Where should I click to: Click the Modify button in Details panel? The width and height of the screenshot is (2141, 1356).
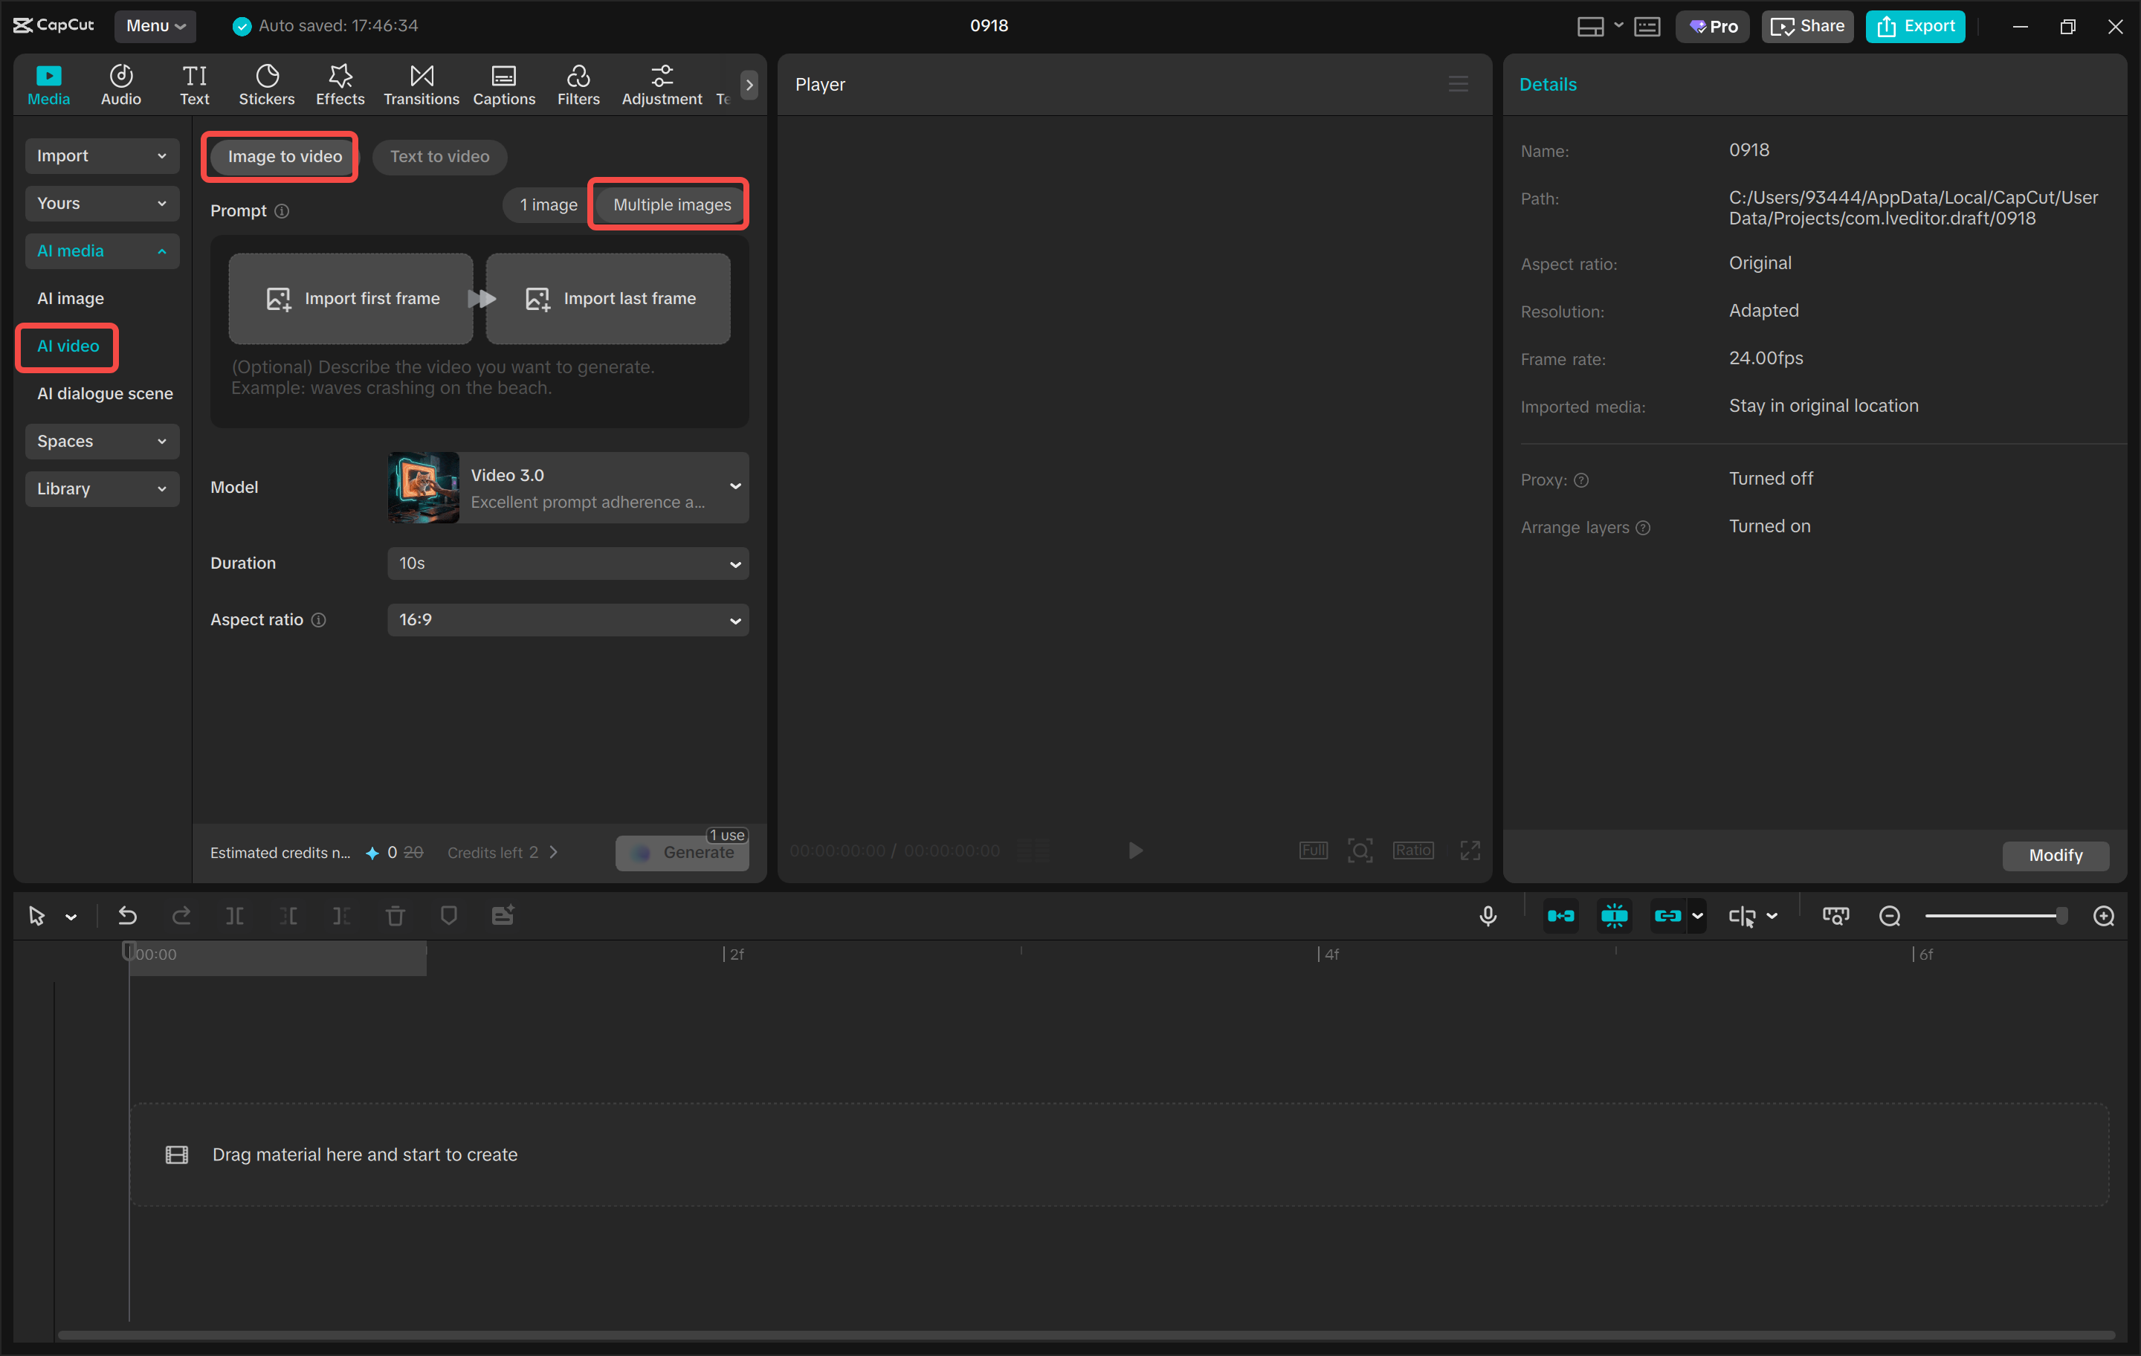tap(2055, 856)
